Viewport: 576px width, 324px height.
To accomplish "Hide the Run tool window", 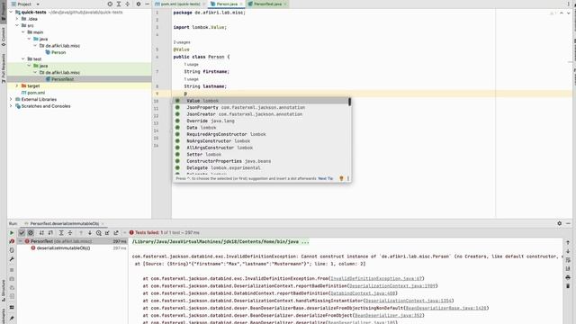I will pyautogui.click(x=568, y=223).
